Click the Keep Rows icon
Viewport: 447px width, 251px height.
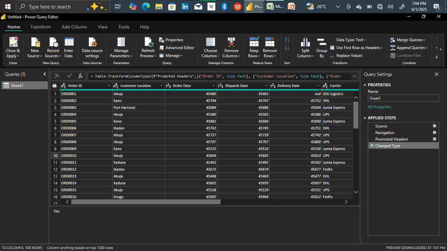[254, 42]
